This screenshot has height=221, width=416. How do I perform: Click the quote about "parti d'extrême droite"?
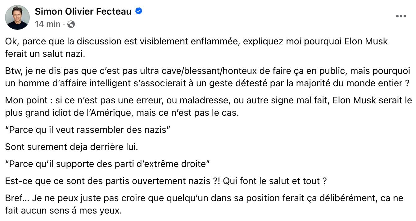point(108,164)
